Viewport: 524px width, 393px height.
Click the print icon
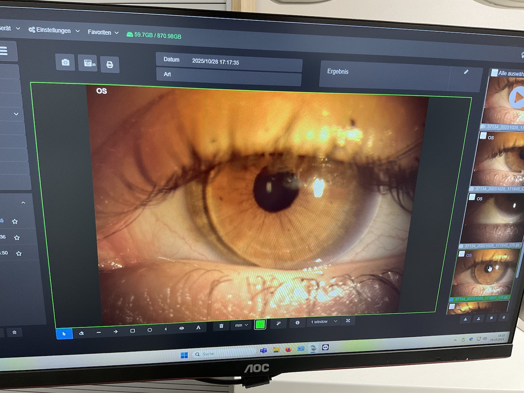click(x=110, y=65)
